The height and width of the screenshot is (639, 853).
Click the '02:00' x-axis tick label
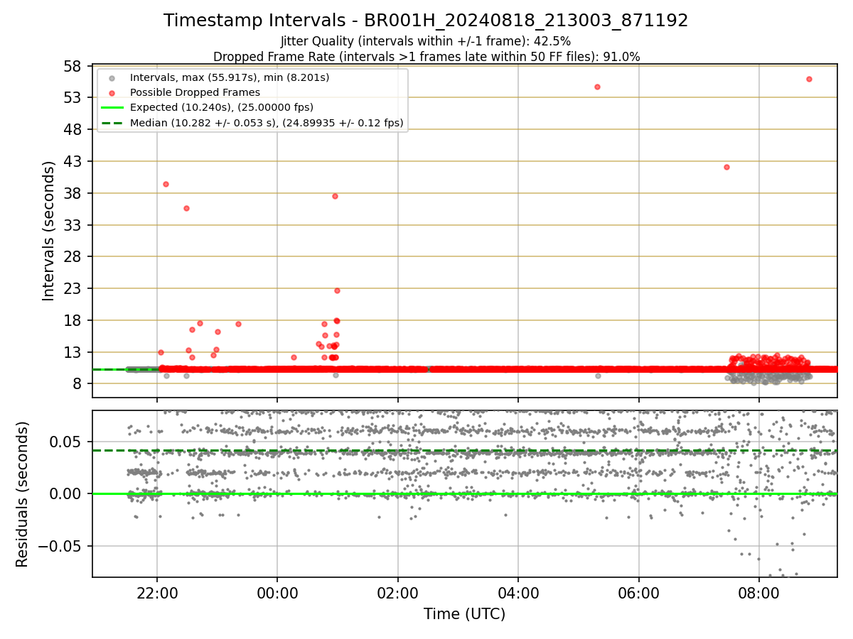[398, 592]
